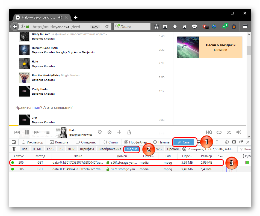Switch to the Инспектор devtools tab

pyautogui.click(x=32, y=142)
